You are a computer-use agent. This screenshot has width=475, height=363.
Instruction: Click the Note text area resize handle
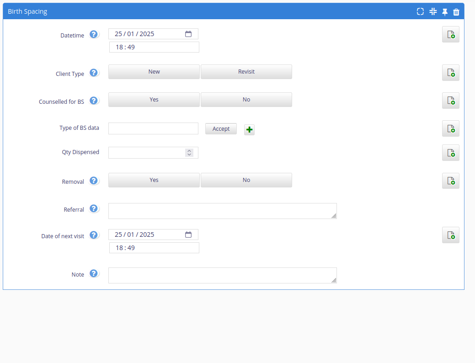(x=334, y=280)
